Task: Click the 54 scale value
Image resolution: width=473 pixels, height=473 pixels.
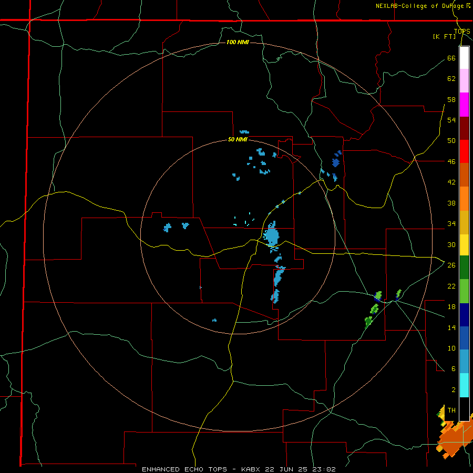Action: [451, 120]
